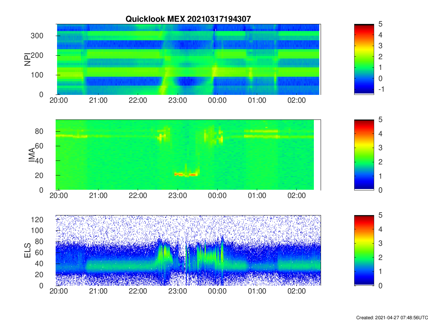The height and width of the screenshot is (321, 428).
Task: Click the 23:00 tick under the NPI plot
Action: pyautogui.click(x=178, y=100)
